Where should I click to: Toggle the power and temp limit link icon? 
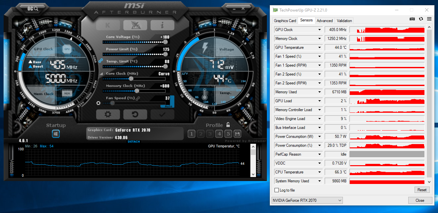pos(100,61)
